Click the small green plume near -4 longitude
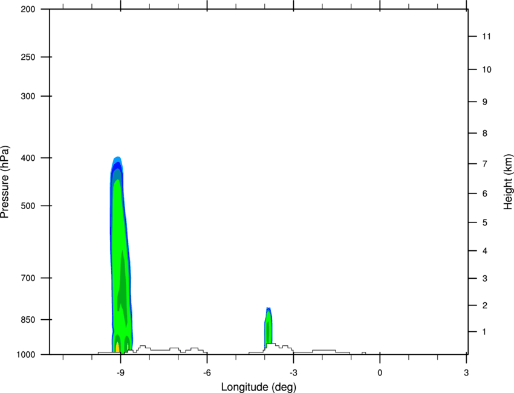 (x=268, y=328)
